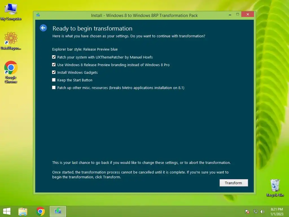This screenshot has height=217, width=289.
Task: Go back using the blue arrow button
Action: 43,28
